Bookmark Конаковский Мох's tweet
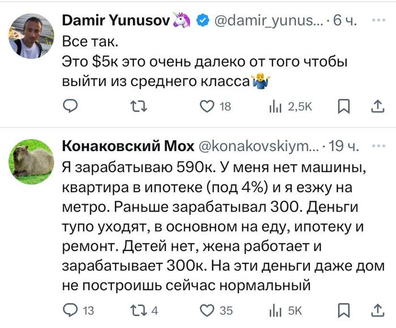This screenshot has width=396, height=328. point(343,310)
